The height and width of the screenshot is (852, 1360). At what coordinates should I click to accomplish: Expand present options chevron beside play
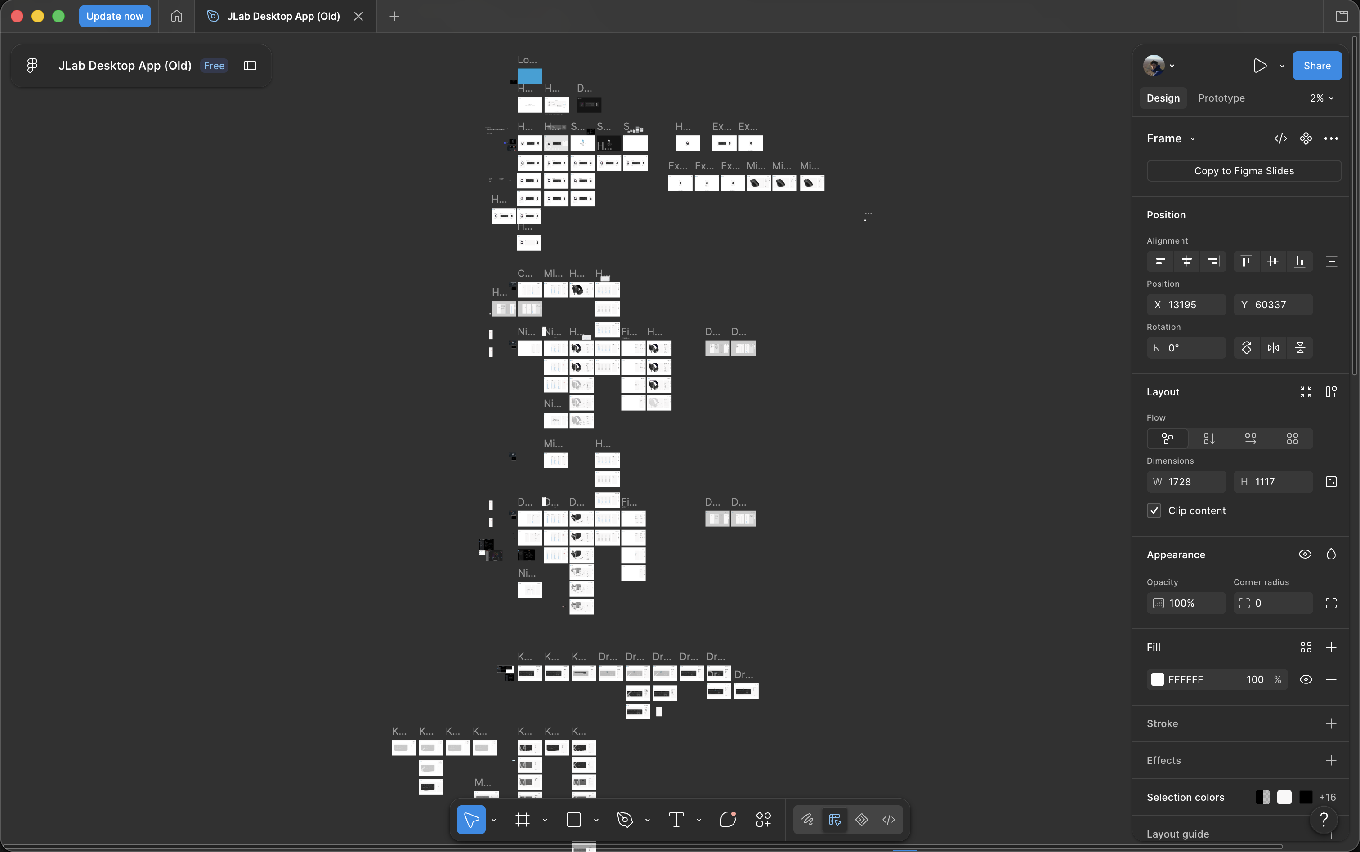tap(1282, 66)
